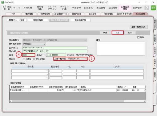The width and height of the screenshot is (157, 116).
Task: Open the 実績管理 menu
Action: click(x=101, y=8)
